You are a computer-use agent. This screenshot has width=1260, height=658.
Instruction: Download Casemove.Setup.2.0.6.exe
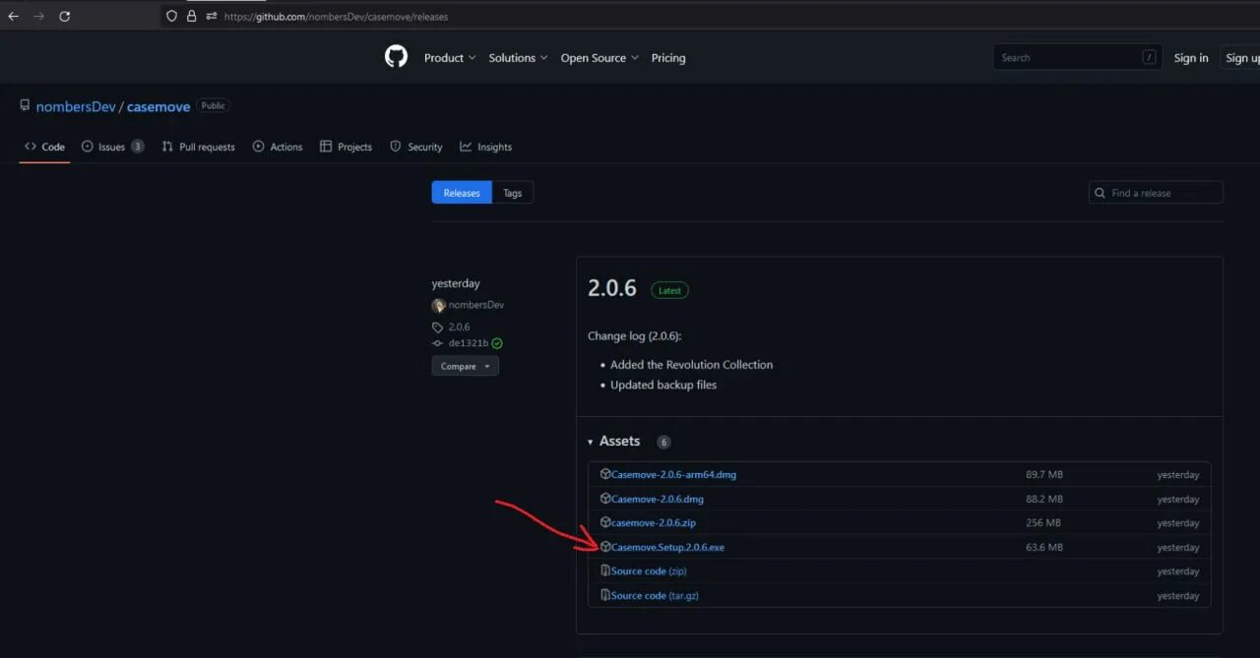[x=667, y=547]
